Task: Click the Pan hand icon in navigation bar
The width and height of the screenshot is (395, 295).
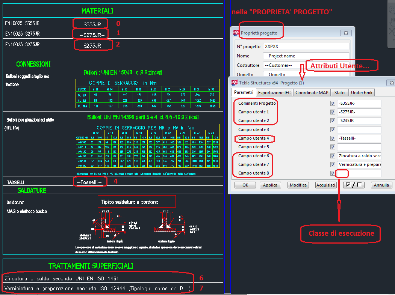Action: pyautogui.click(x=391, y=21)
